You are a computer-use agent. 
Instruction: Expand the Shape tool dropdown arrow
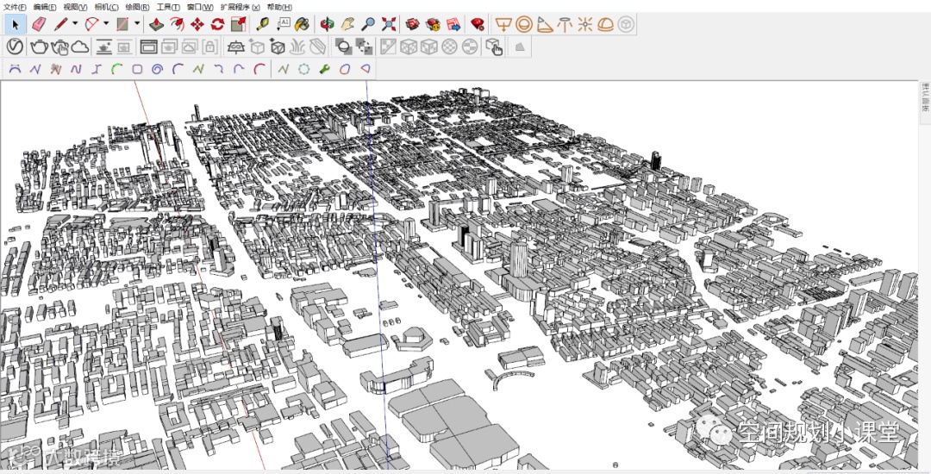[x=137, y=24]
